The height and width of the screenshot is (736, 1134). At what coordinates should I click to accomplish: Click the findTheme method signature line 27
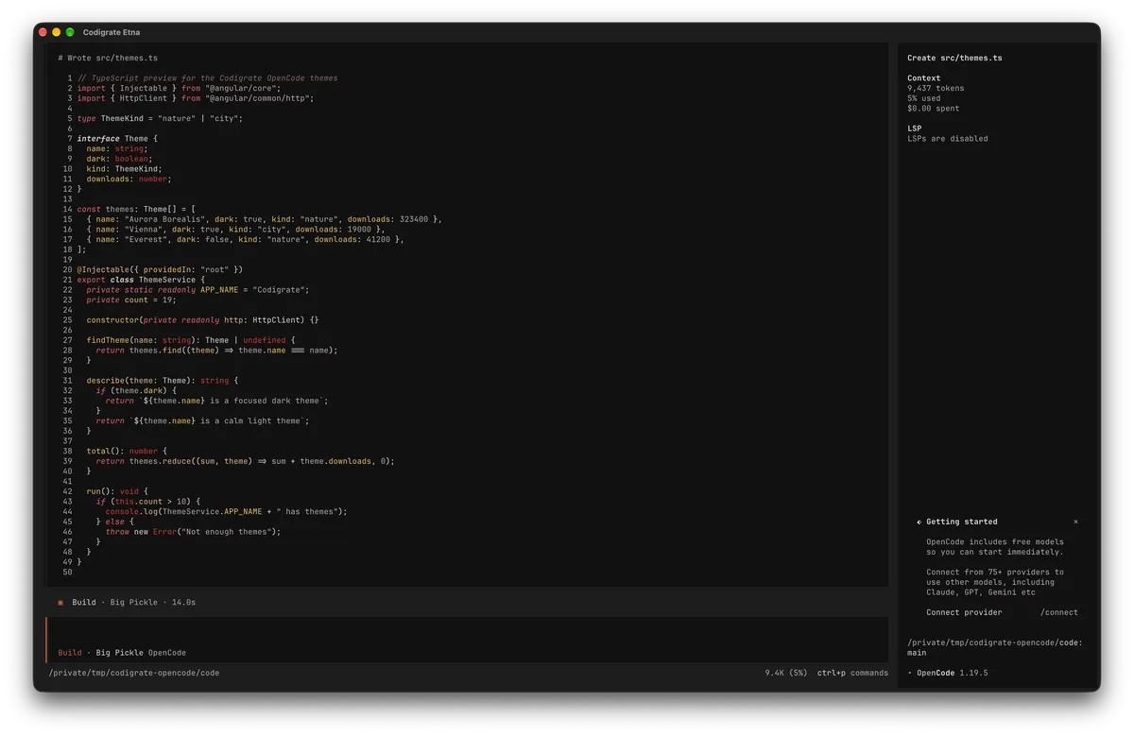pos(191,340)
